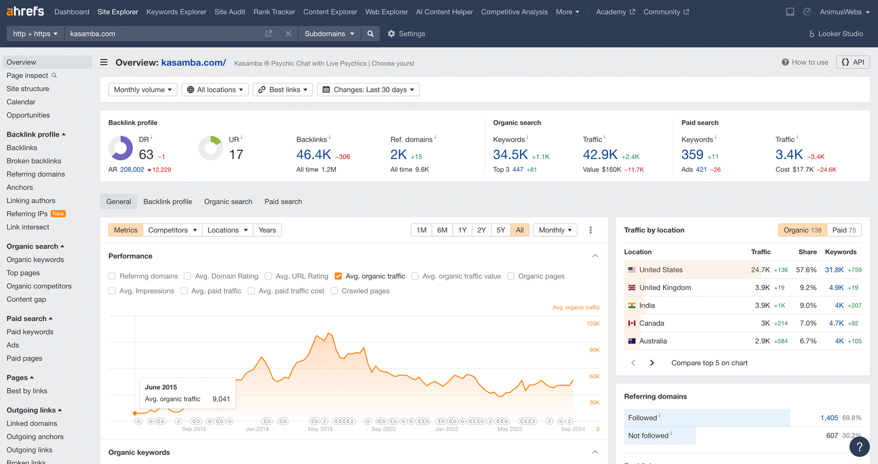
Task: Open external link icon in URL bar
Action: coord(268,33)
